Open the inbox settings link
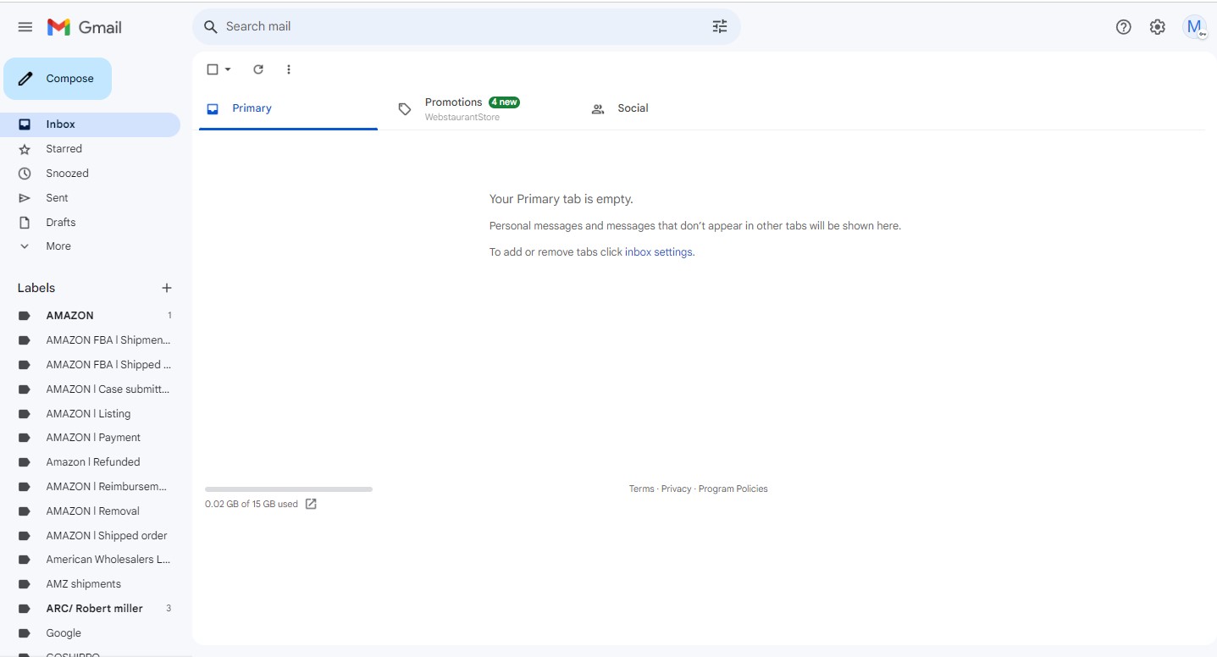This screenshot has width=1217, height=657. coord(660,252)
